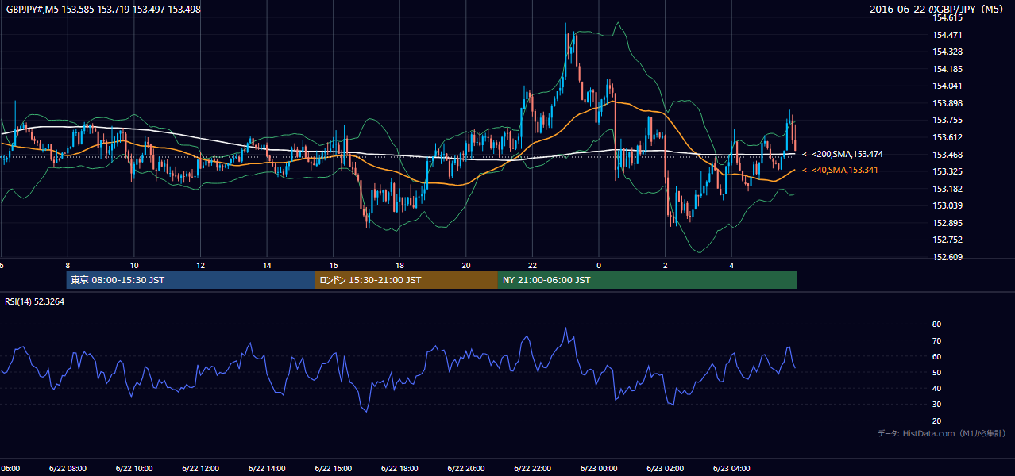Screen dimensions: 1015x476
Task: Click price axis value 154.471
Action: pyautogui.click(x=948, y=35)
